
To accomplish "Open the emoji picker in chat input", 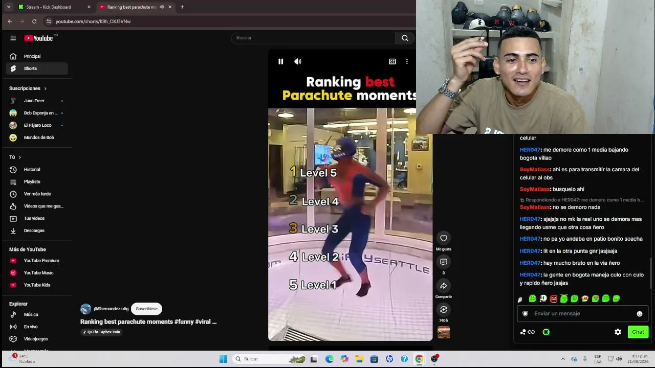I will 640,314.
